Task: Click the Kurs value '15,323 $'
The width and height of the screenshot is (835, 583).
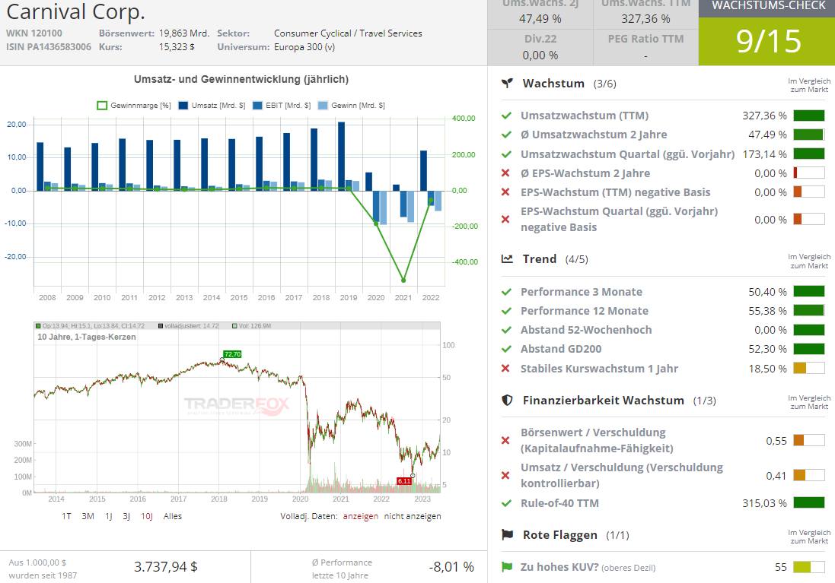Action: 177,47
